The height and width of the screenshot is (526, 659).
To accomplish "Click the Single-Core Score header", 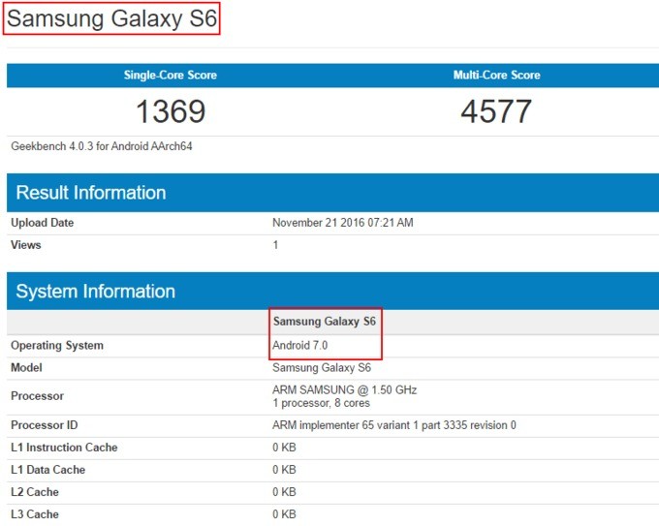I will [170, 76].
